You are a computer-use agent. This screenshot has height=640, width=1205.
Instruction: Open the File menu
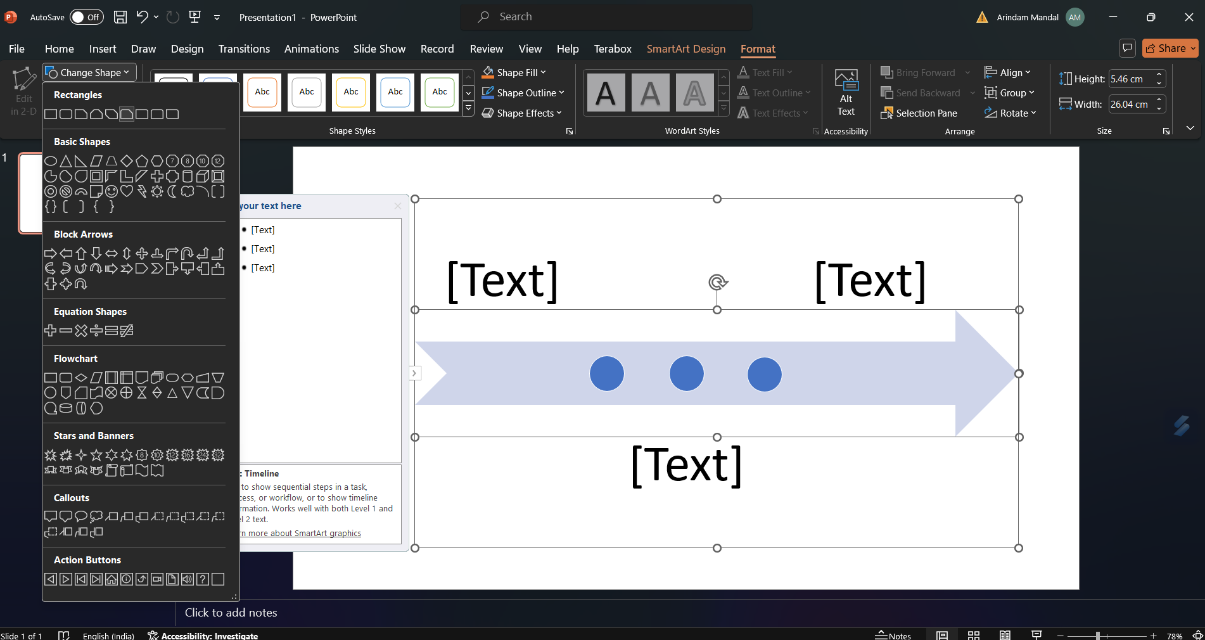[x=17, y=49]
